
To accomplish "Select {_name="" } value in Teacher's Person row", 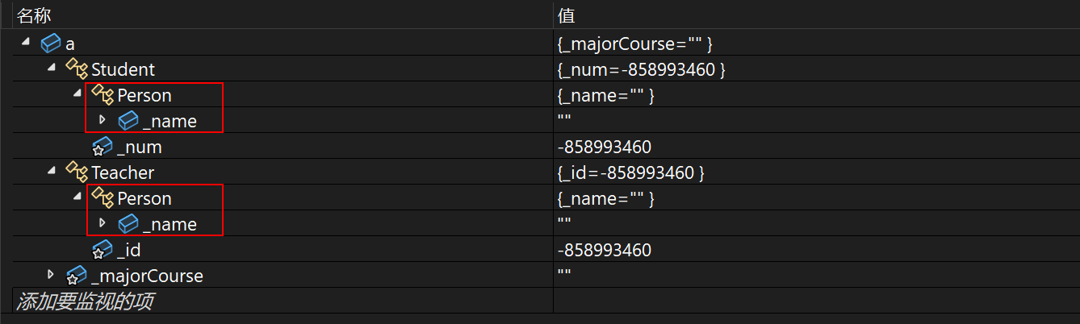I will coord(605,199).
